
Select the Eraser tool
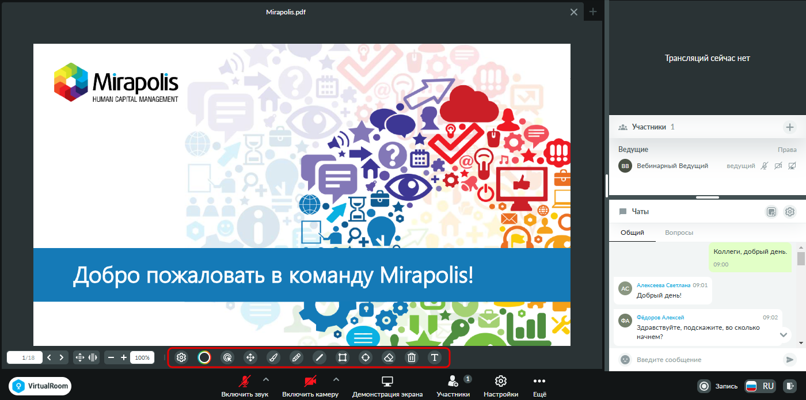click(389, 357)
